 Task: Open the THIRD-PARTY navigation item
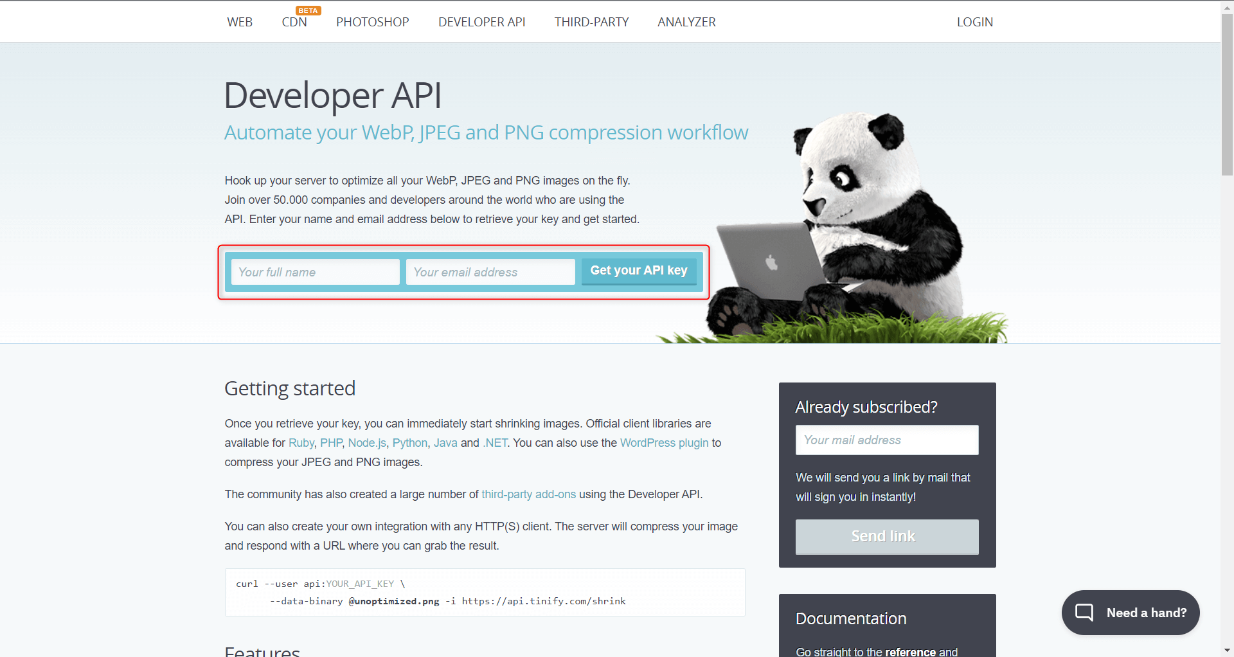[592, 22]
